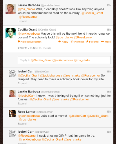Open the More dots menu
The width and height of the screenshot is (116, 144).
coord(102,42)
